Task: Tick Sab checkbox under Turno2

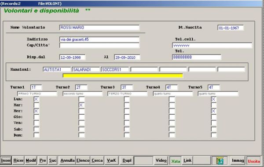Action: point(81,129)
